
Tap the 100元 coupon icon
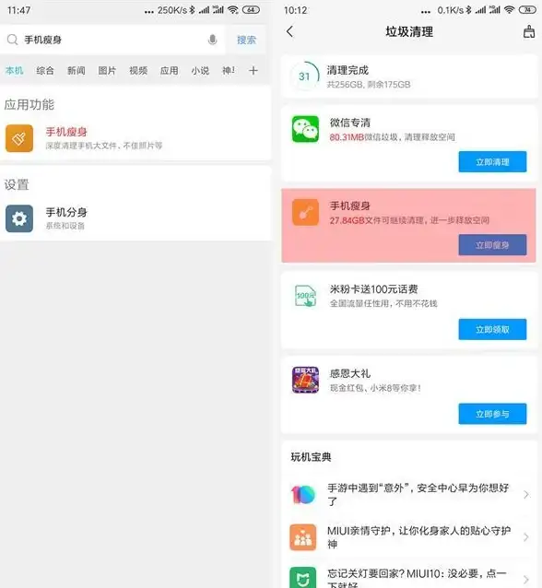point(305,296)
